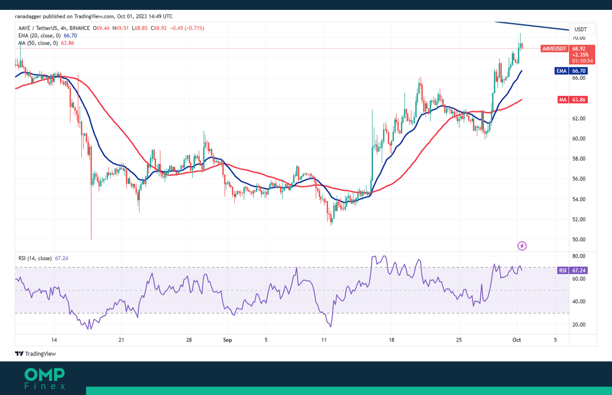Click the blue EMA 66.70 axis label
Screen dimensions: 612x395
coord(571,71)
